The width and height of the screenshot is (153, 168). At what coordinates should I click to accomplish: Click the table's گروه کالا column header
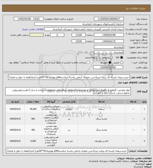click(x=51, y=102)
